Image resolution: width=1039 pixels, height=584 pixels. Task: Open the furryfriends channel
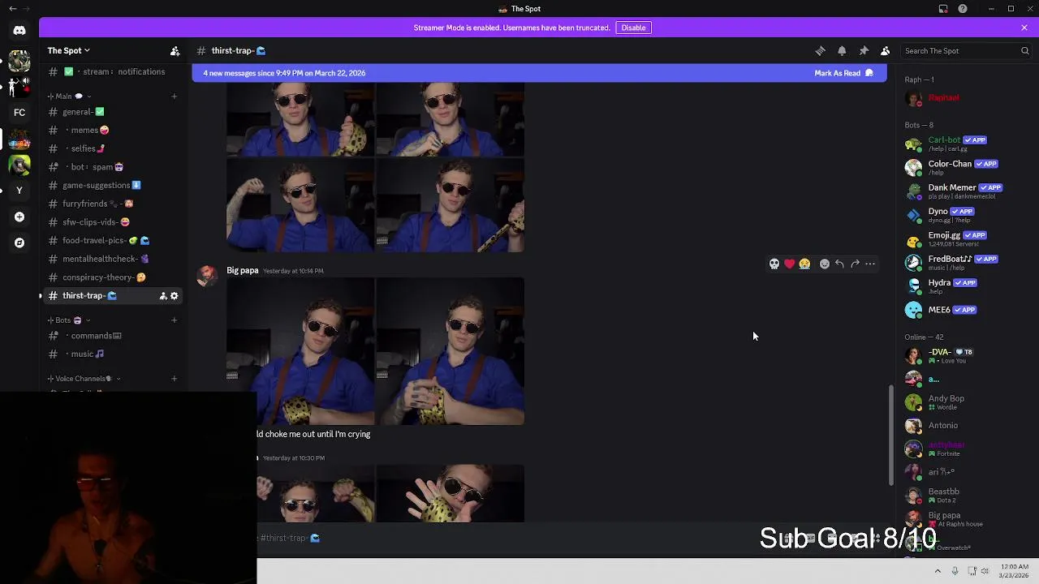coord(113,204)
